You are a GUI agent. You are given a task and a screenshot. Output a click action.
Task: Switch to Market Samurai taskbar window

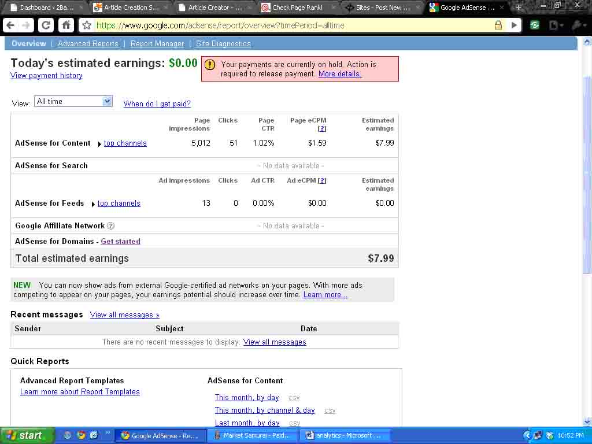point(254,436)
